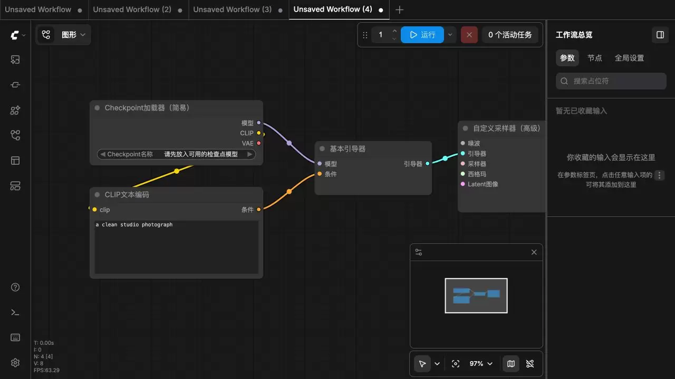
Task: Select previous checkpoint with left arrow
Action: (102, 154)
